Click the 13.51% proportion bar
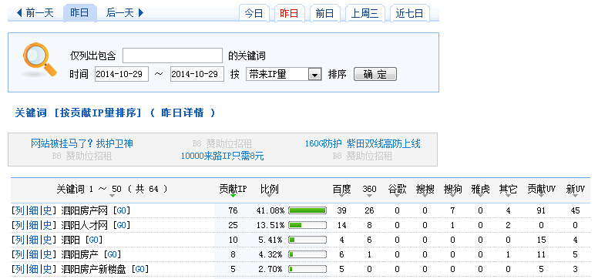This screenshot has width=598, height=279. pos(307,225)
